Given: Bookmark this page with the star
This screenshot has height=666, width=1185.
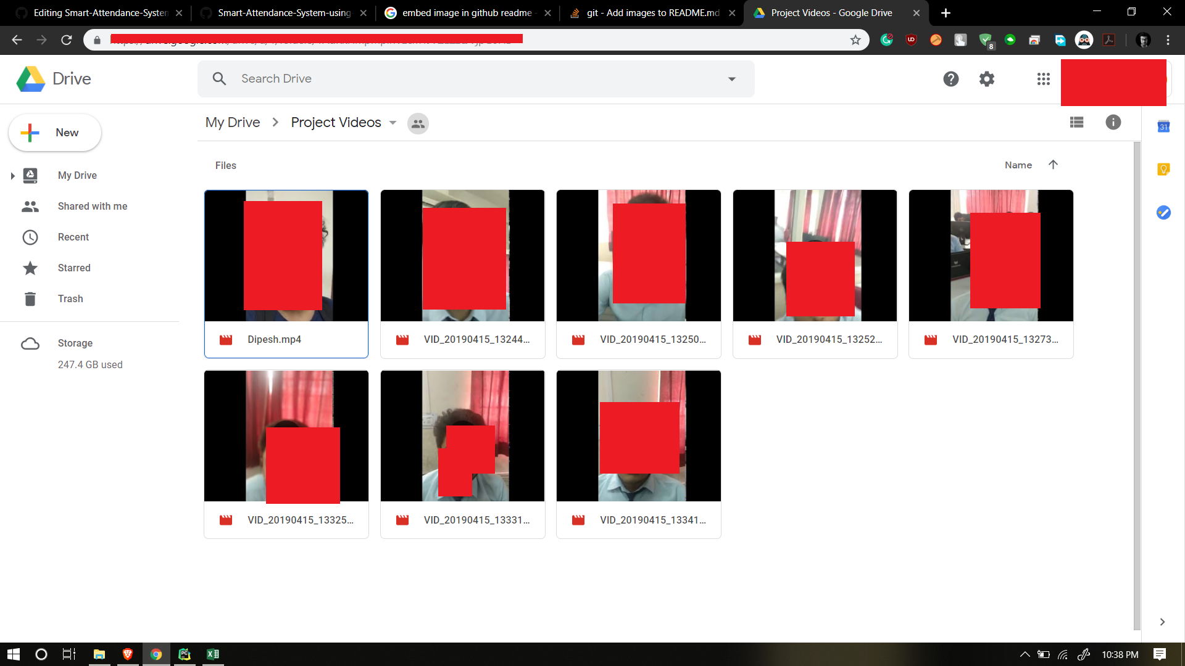Looking at the screenshot, I should [855, 40].
